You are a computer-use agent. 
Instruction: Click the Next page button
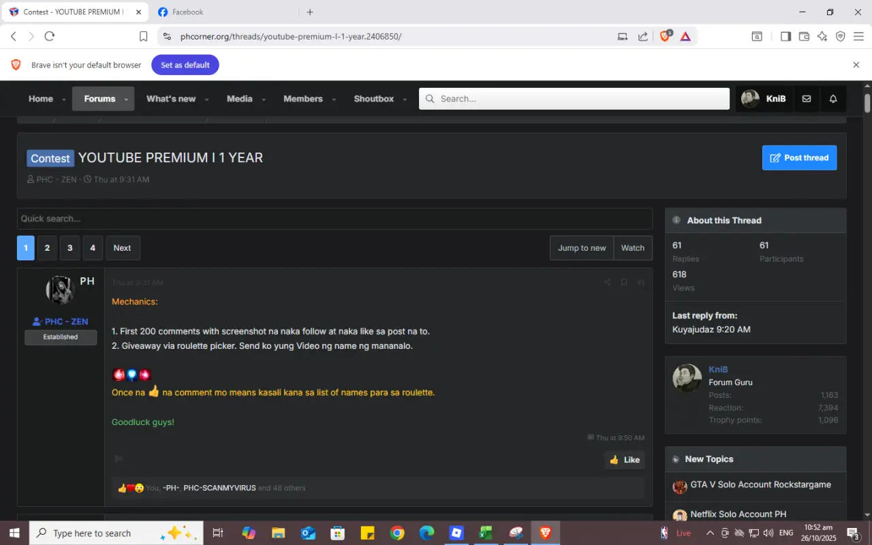pos(123,248)
